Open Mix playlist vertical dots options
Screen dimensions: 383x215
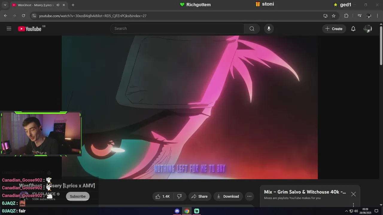pyautogui.click(x=353, y=205)
